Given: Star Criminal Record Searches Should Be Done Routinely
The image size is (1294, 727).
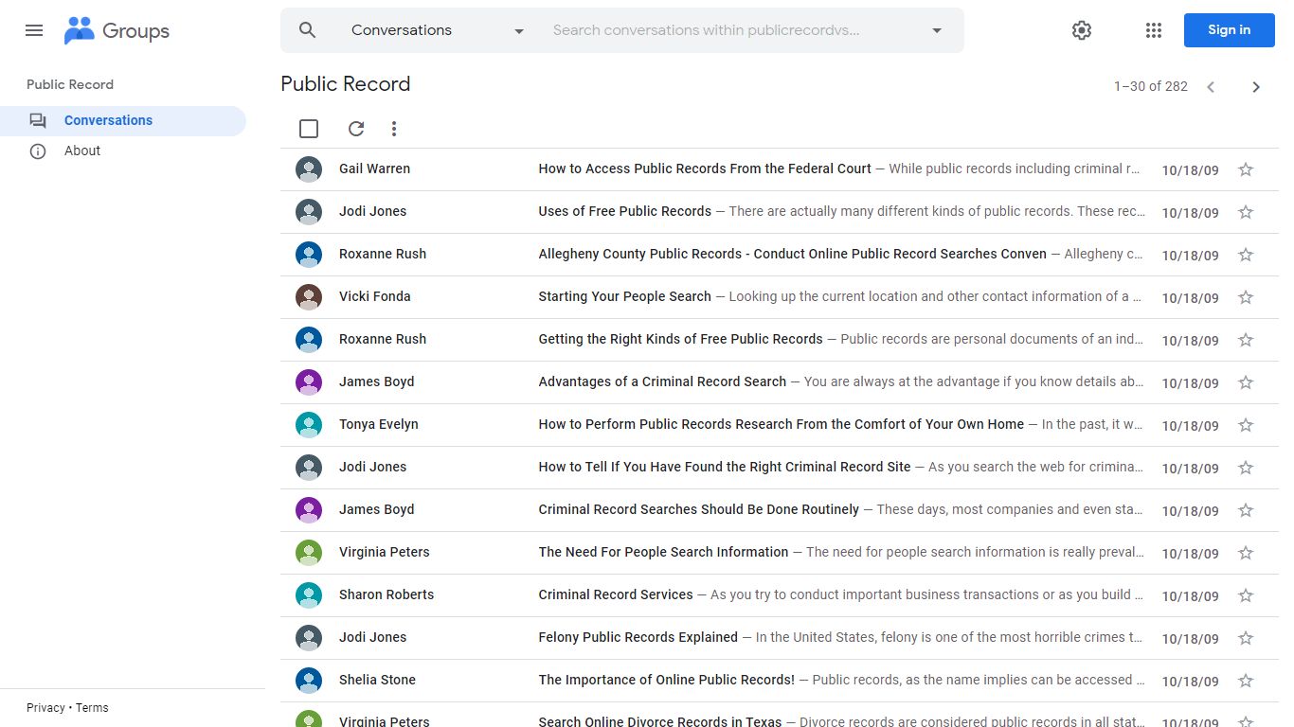Looking at the screenshot, I should 1246,510.
